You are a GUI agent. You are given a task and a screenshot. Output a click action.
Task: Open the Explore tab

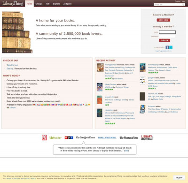[x=56, y=4]
